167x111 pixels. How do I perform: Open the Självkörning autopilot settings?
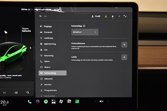[x=48, y=44]
